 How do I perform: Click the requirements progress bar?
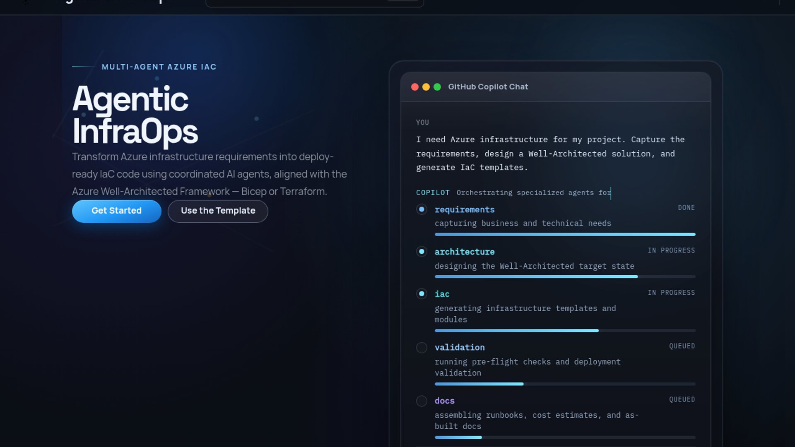pyautogui.click(x=565, y=235)
